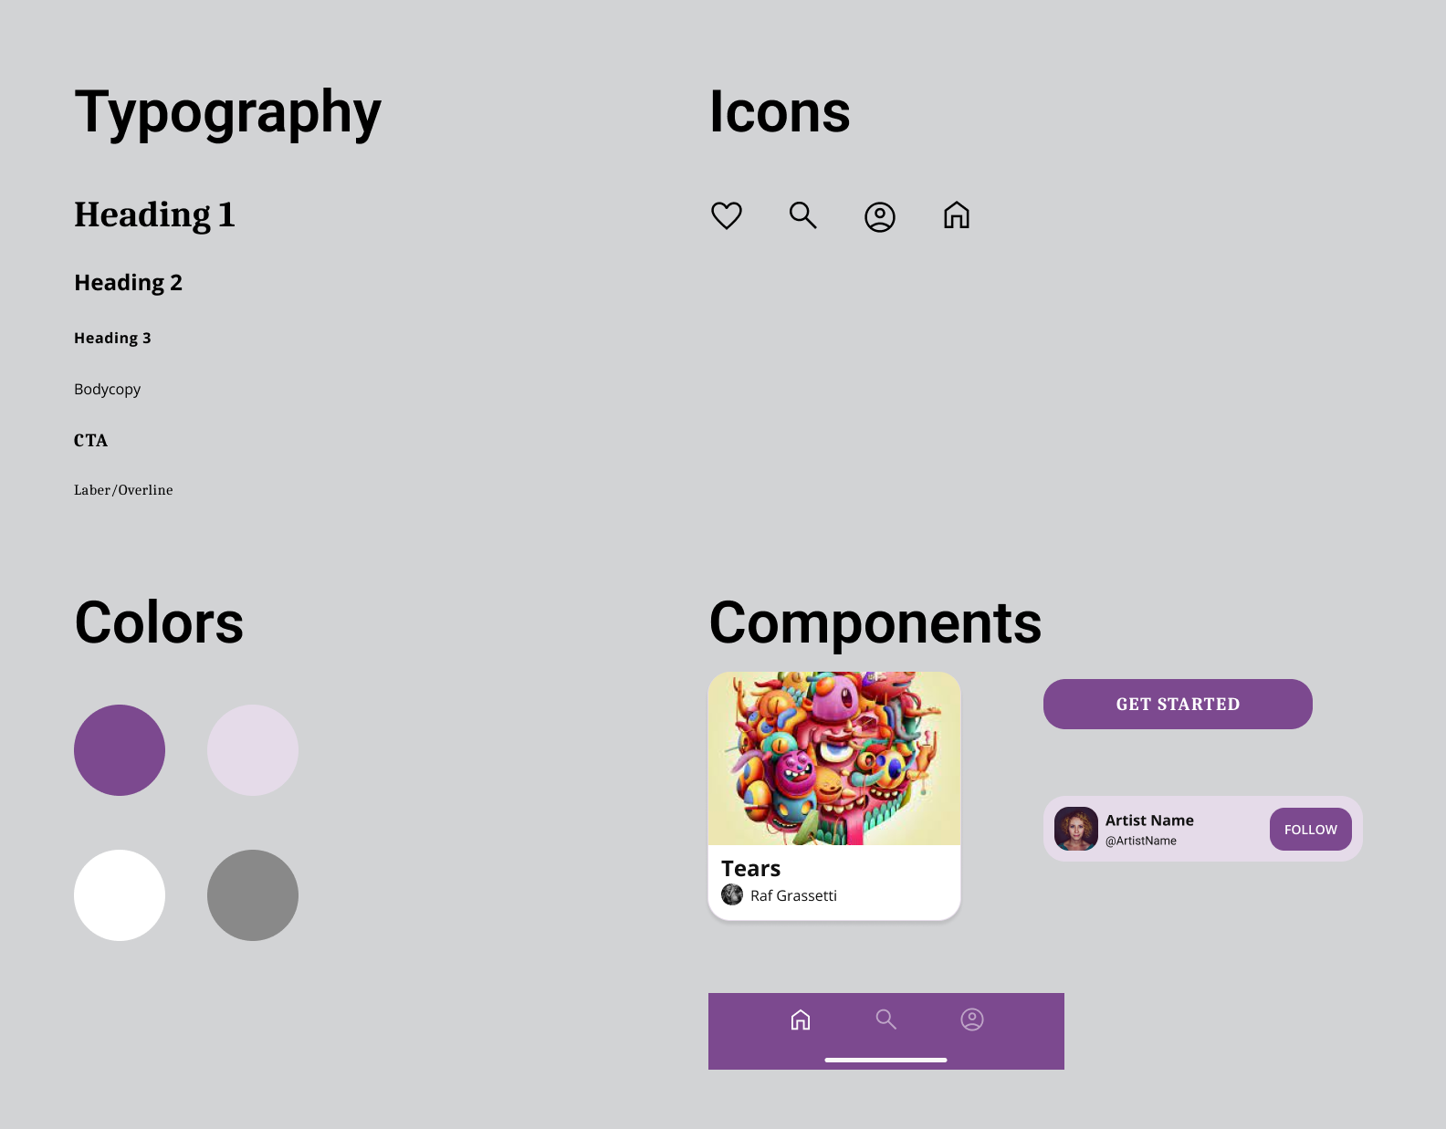Image resolution: width=1446 pixels, height=1129 pixels.
Task: Tap the profile icon in purple navbar
Action: pyautogui.click(x=972, y=1019)
